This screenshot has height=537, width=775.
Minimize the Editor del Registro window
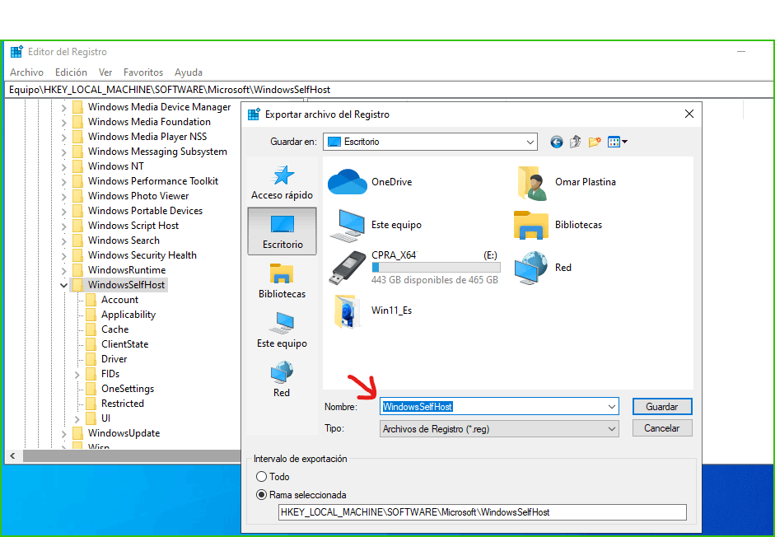[741, 51]
